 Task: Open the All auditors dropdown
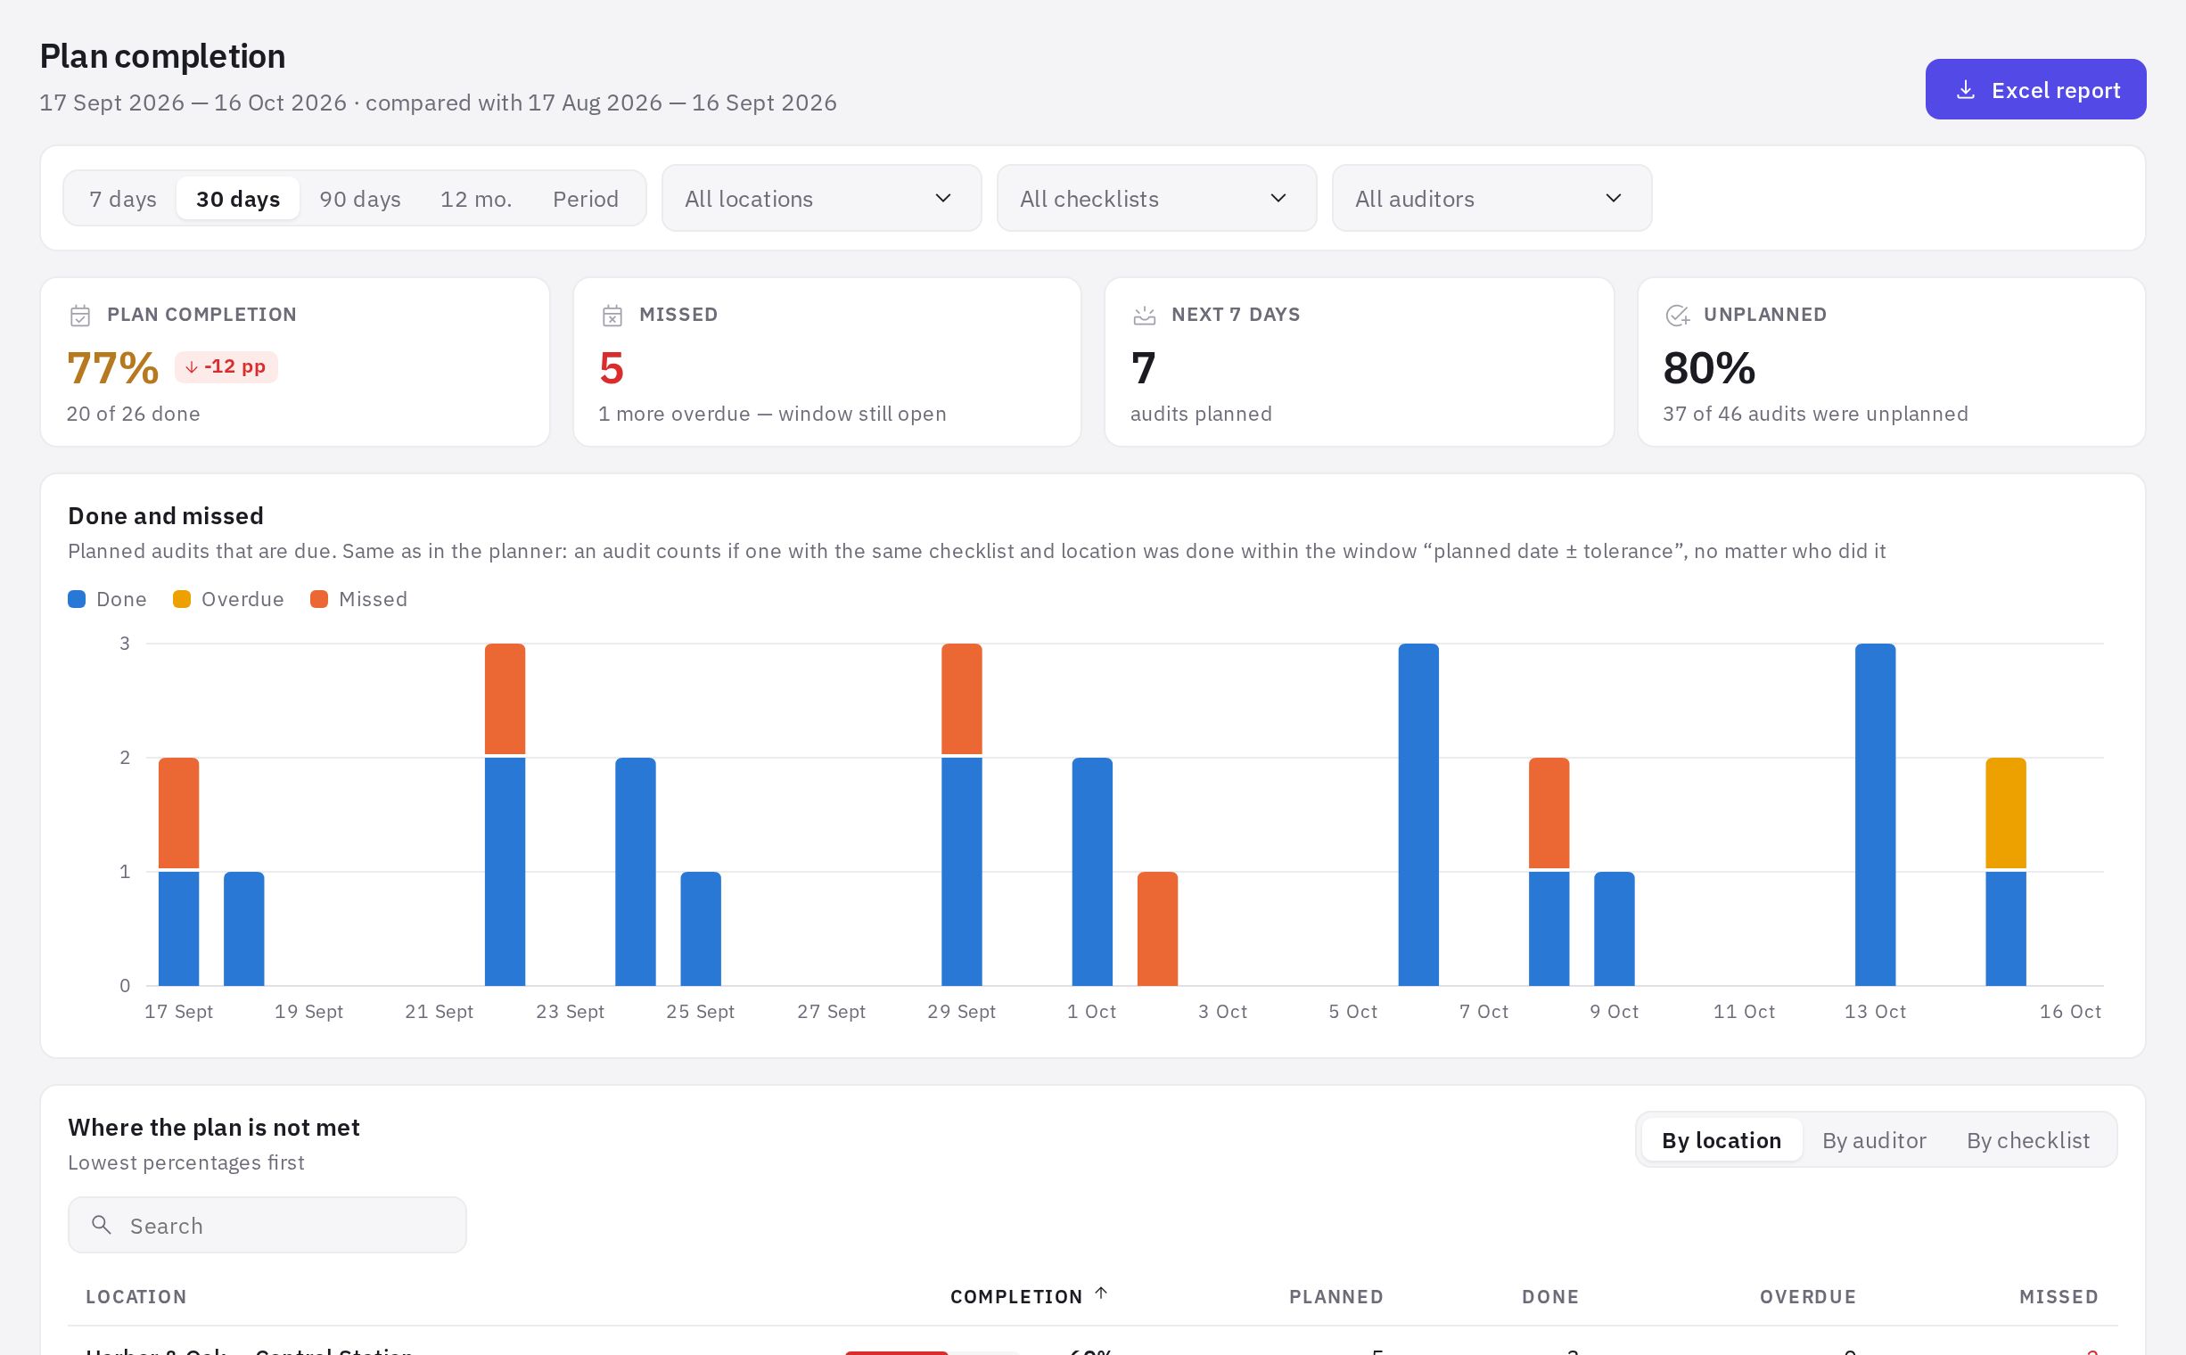pos(1492,198)
